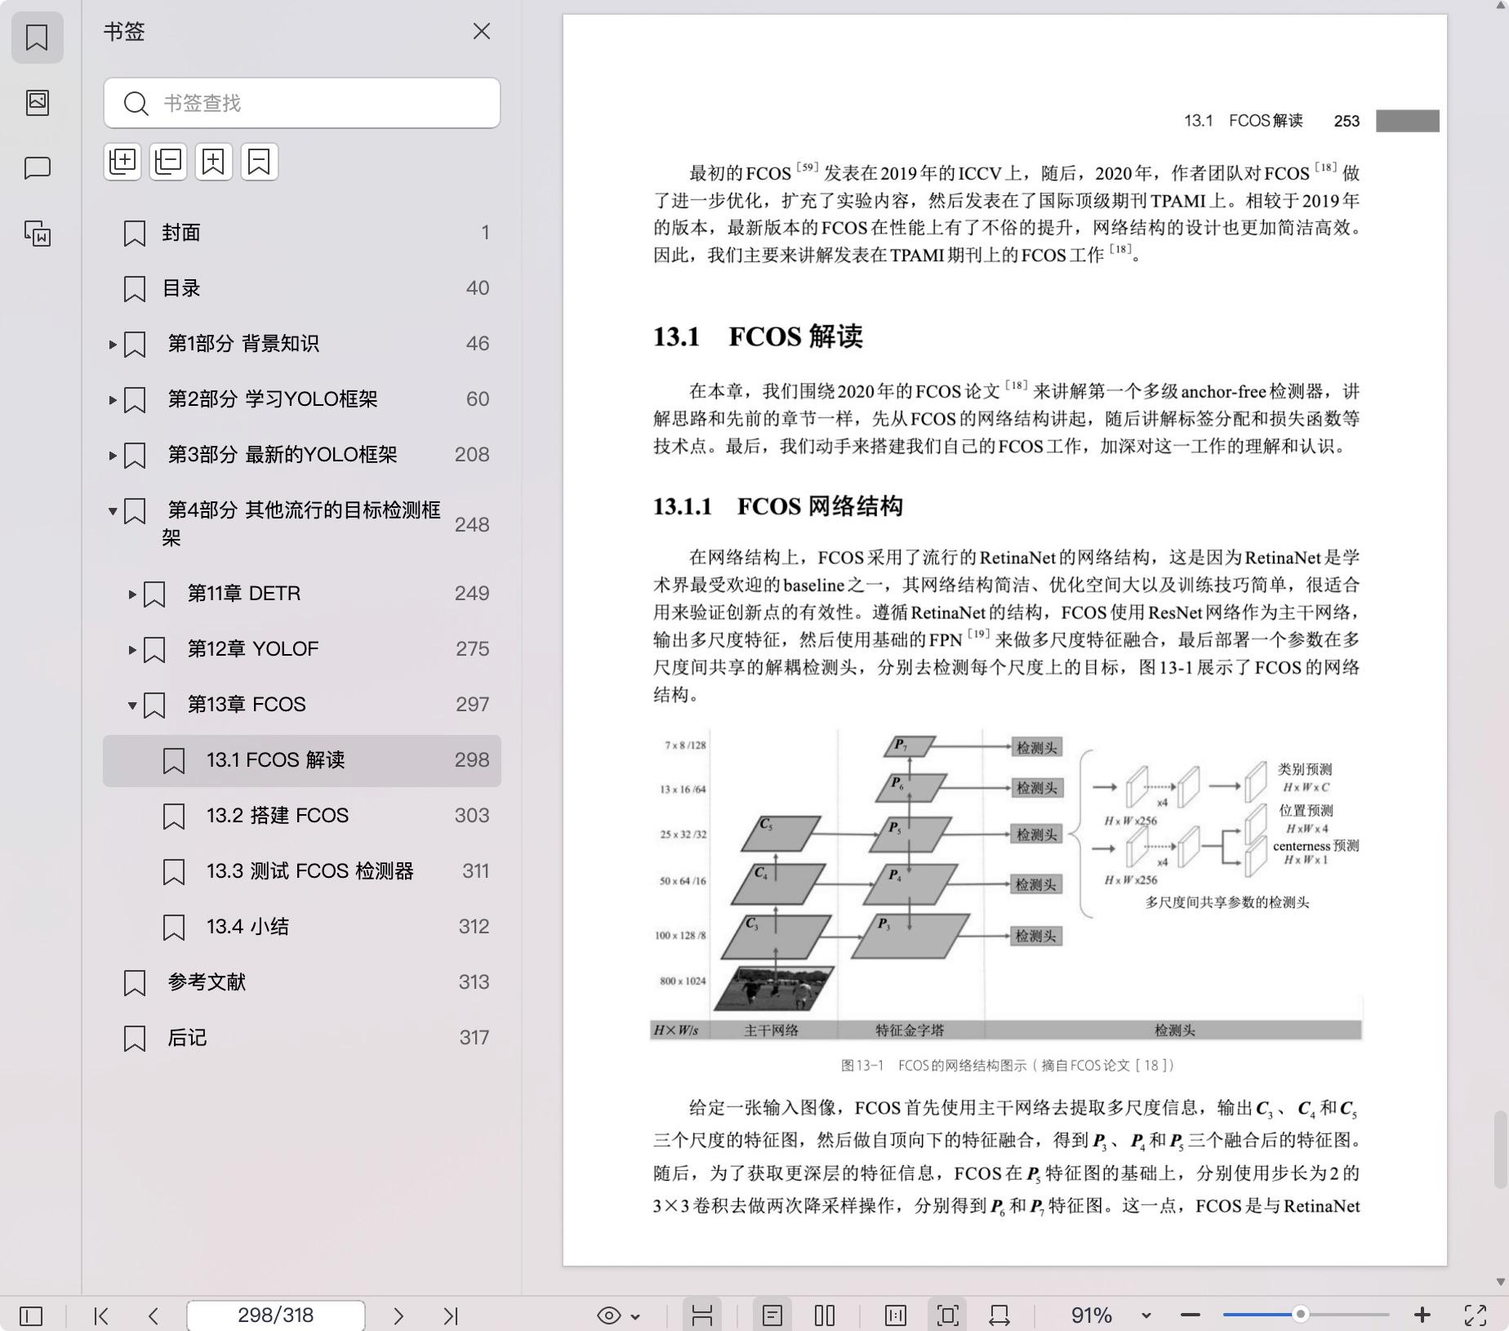Open the convert-to-Word icon in sidebar
This screenshot has height=1331, width=1509.
37,234
